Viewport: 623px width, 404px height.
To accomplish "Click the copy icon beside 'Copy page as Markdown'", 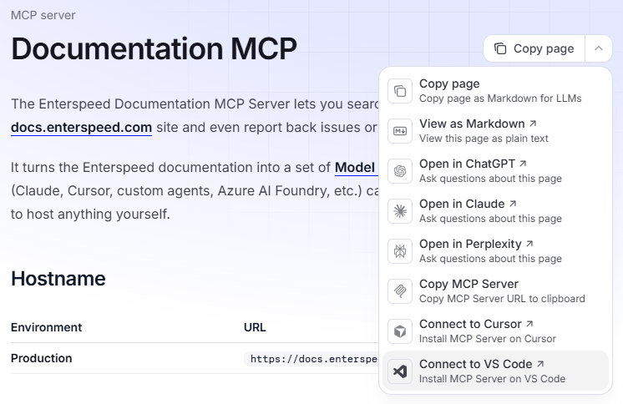I will point(400,91).
